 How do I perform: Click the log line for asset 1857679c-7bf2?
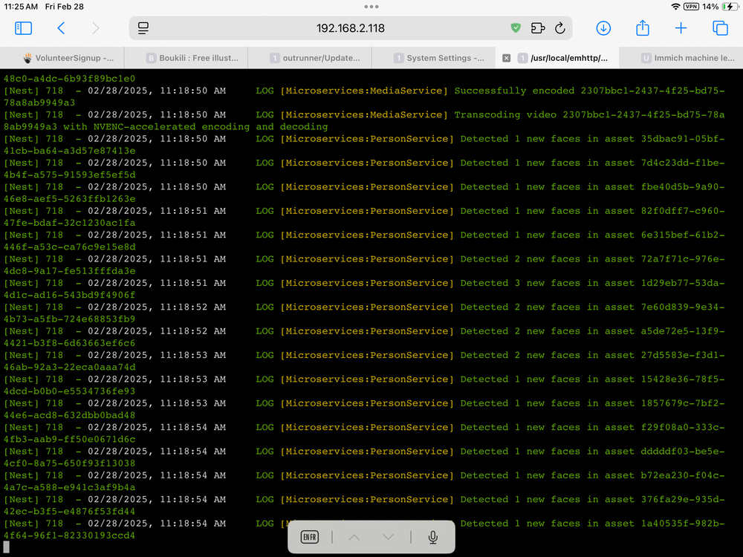coord(364,409)
